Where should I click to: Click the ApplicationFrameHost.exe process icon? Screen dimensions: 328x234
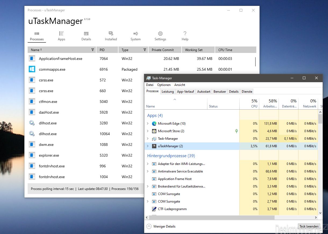pyautogui.click(x=32, y=59)
